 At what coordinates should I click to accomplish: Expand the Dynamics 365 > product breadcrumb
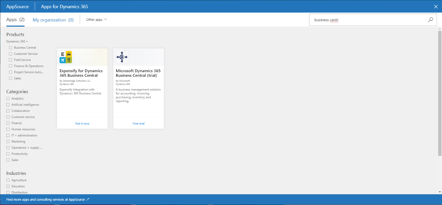[x=17, y=41]
